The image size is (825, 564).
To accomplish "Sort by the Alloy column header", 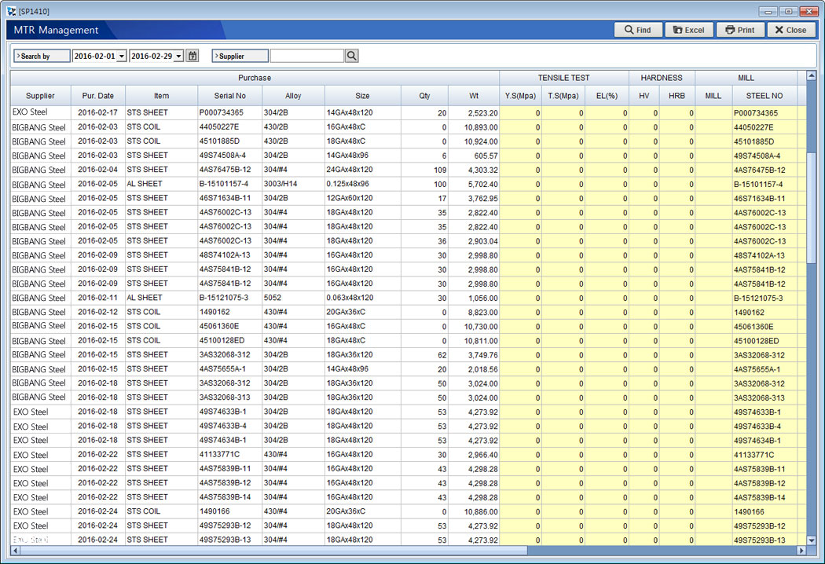I will click(293, 96).
